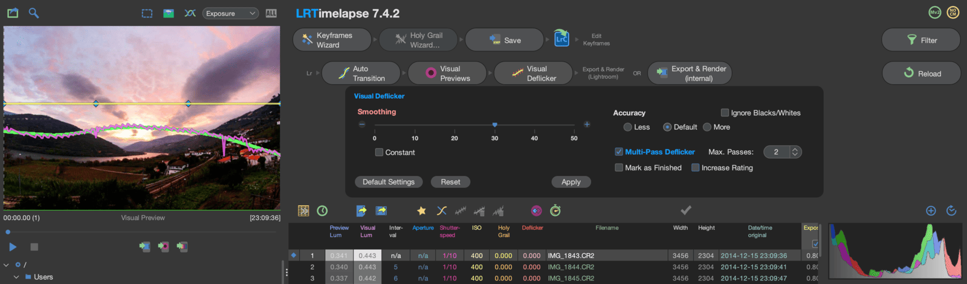Click the playback scrubber handle
This screenshot has height=284, width=967.
[x=8, y=232]
